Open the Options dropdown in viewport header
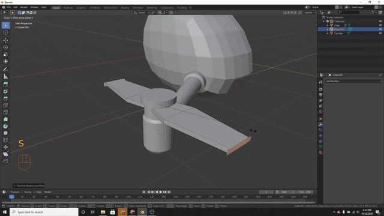The image size is (384, 216). coord(310,13)
